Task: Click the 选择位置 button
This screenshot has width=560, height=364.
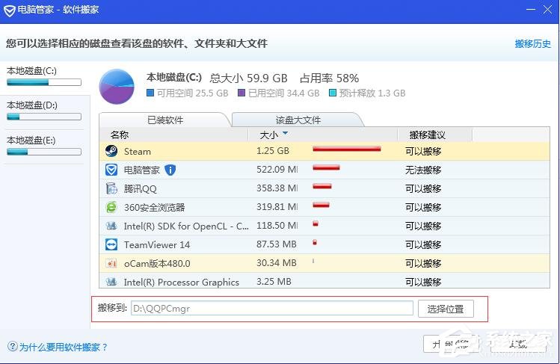Action: [x=446, y=308]
